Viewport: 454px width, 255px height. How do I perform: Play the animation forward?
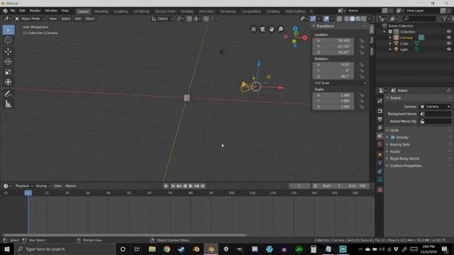191,186
